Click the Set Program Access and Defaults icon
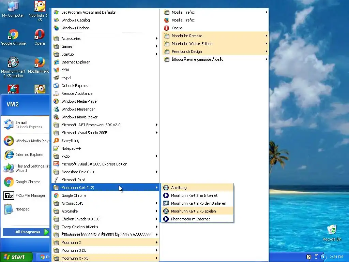Viewport: 349px width, 262px height. [x=56, y=12]
